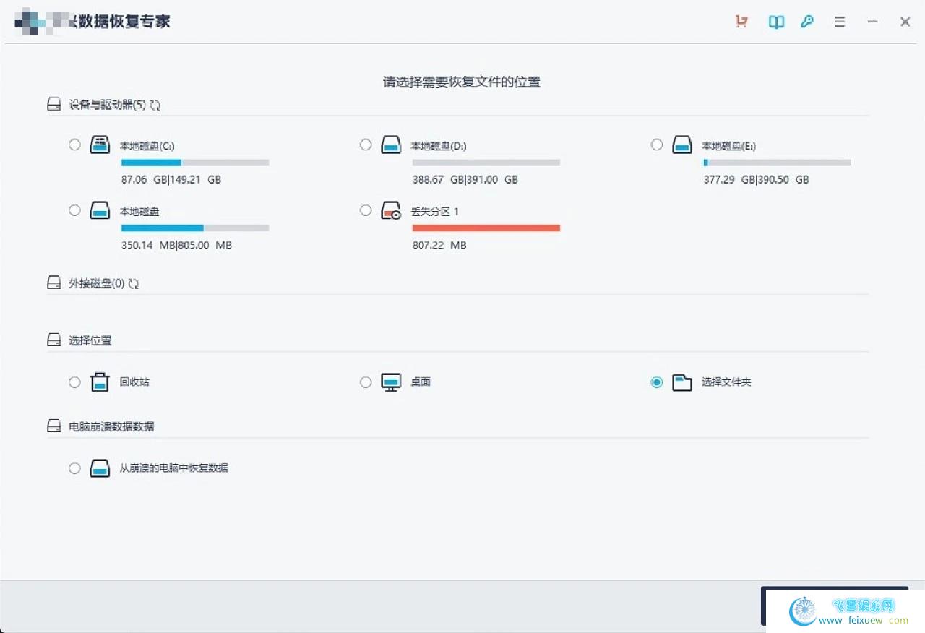
Task: Choose the 回收站 radio button
Action: [74, 382]
